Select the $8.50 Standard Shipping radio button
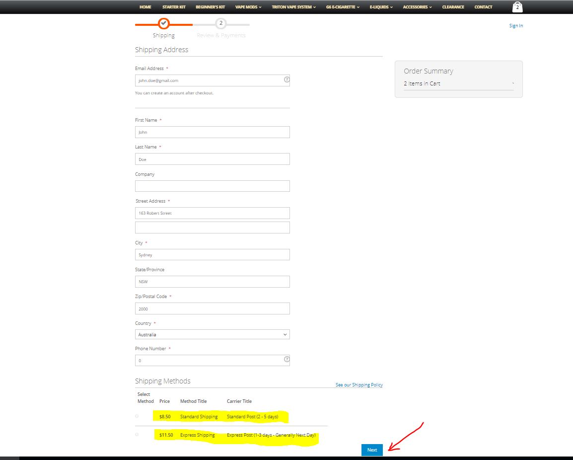This screenshot has height=460, width=573. [x=137, y=416]
